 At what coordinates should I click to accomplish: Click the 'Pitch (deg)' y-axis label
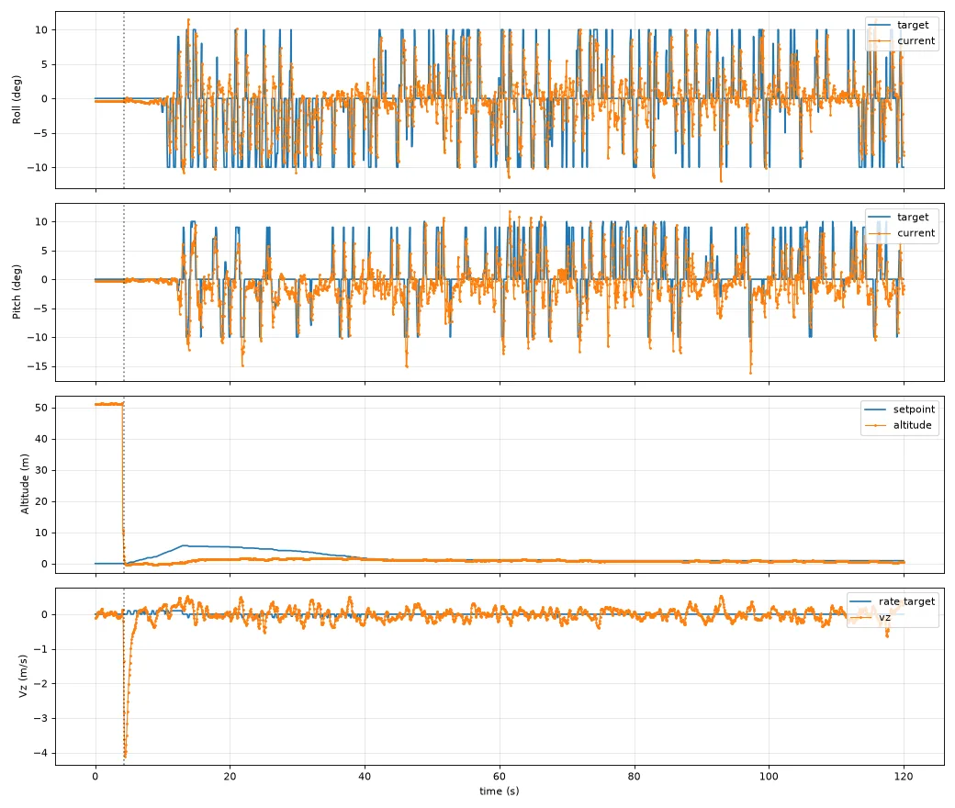(x=17, y=292)
